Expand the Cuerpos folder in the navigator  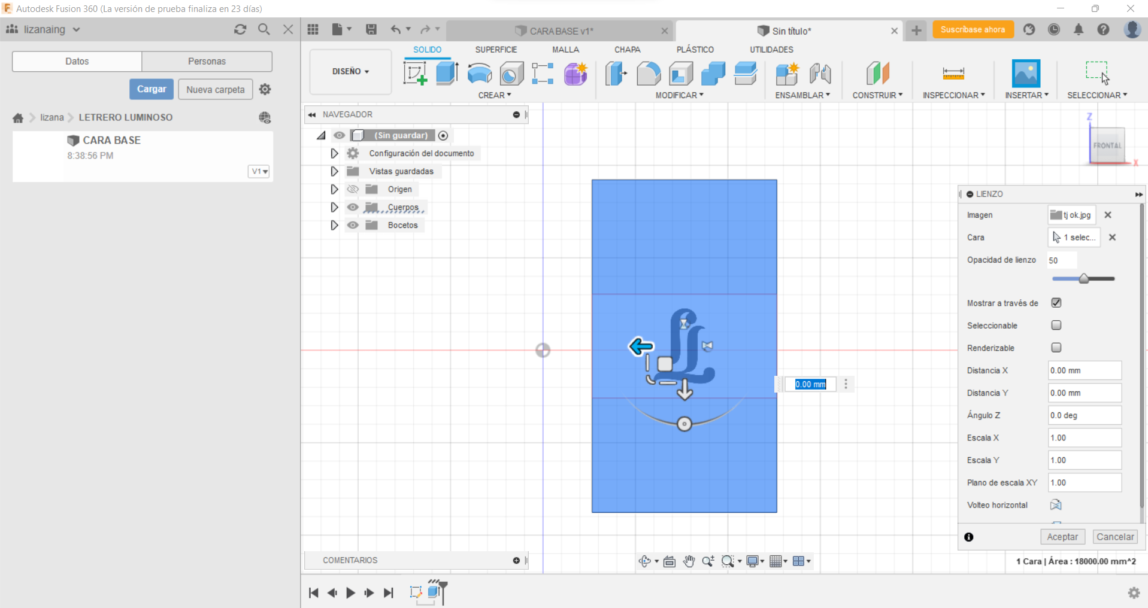point(334,207)
